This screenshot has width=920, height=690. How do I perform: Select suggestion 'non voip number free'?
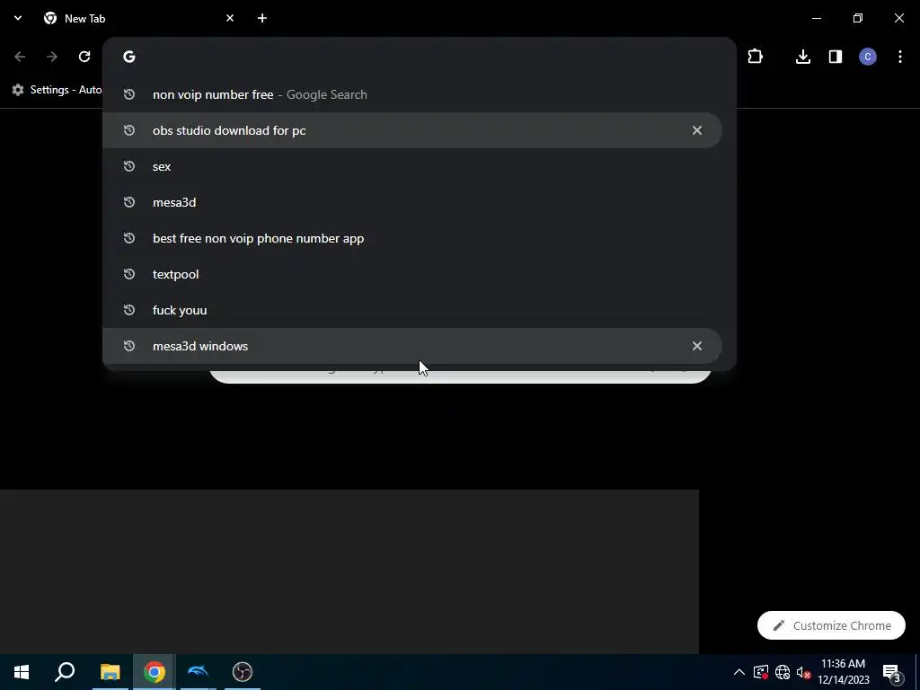[411, 94]
